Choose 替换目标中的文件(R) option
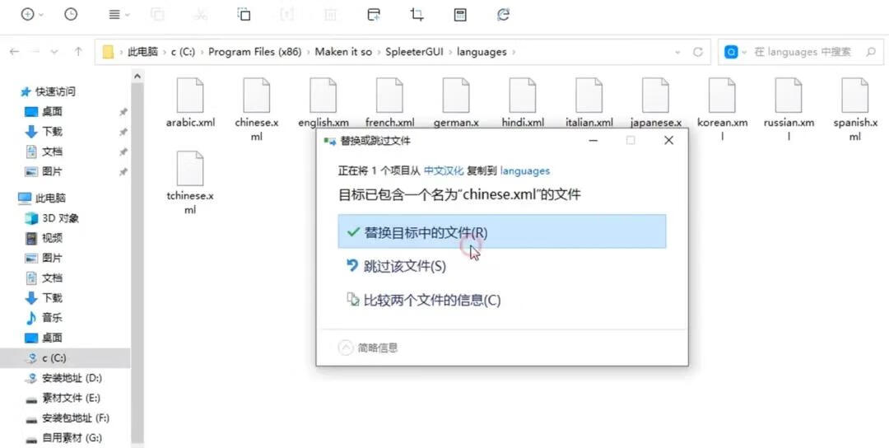 point(502,231)
